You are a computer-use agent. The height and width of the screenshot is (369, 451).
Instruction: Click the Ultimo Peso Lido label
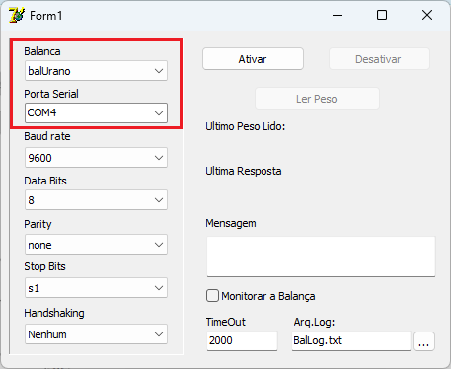point(246,126)
